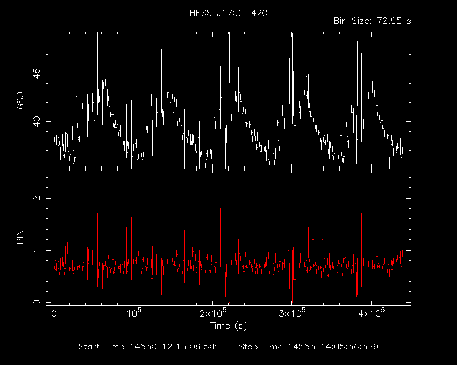Click the GSO y-axis label
Viewport: 457px width, 365px height.
pyautogui.click(x=20, y=100)
